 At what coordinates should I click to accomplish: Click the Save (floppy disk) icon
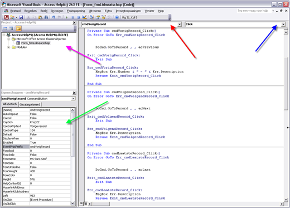[x=21, y=17]
